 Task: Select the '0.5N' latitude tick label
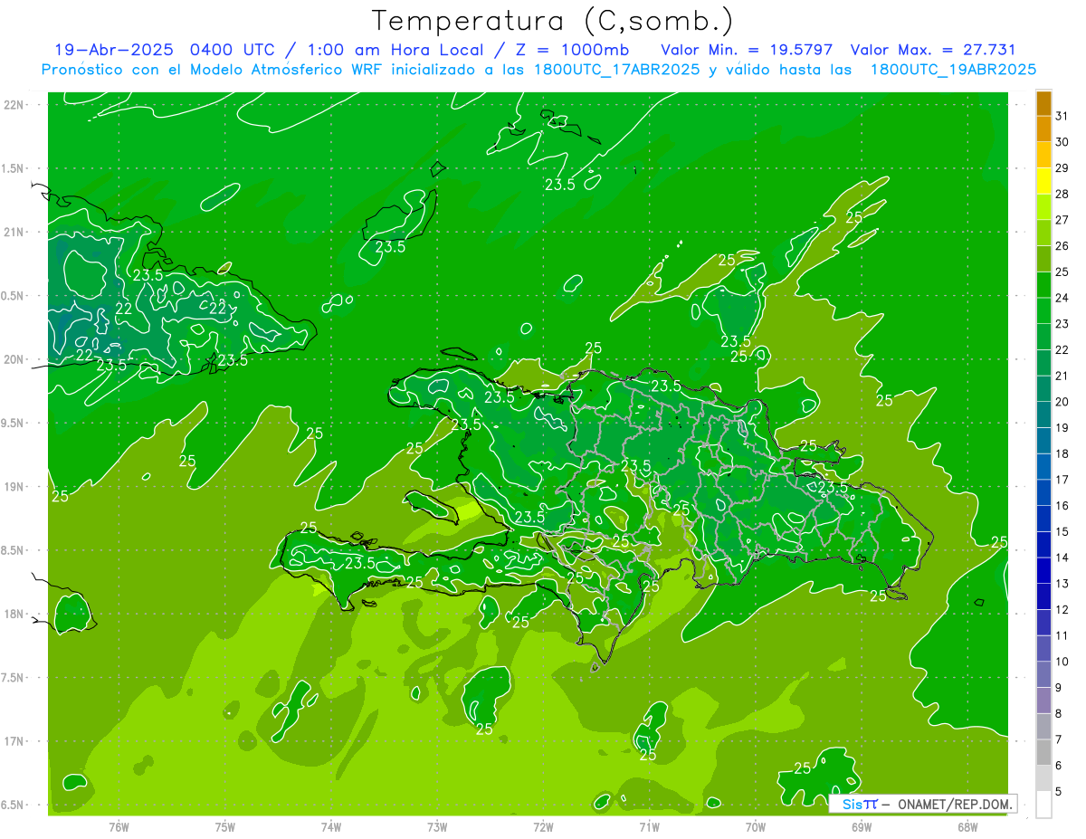point(14,296)
